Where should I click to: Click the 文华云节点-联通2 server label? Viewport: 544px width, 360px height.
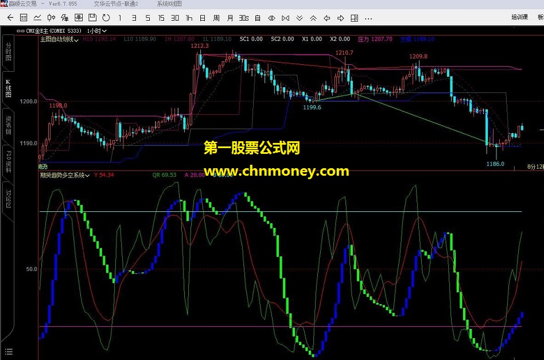(x=115, y=3)
